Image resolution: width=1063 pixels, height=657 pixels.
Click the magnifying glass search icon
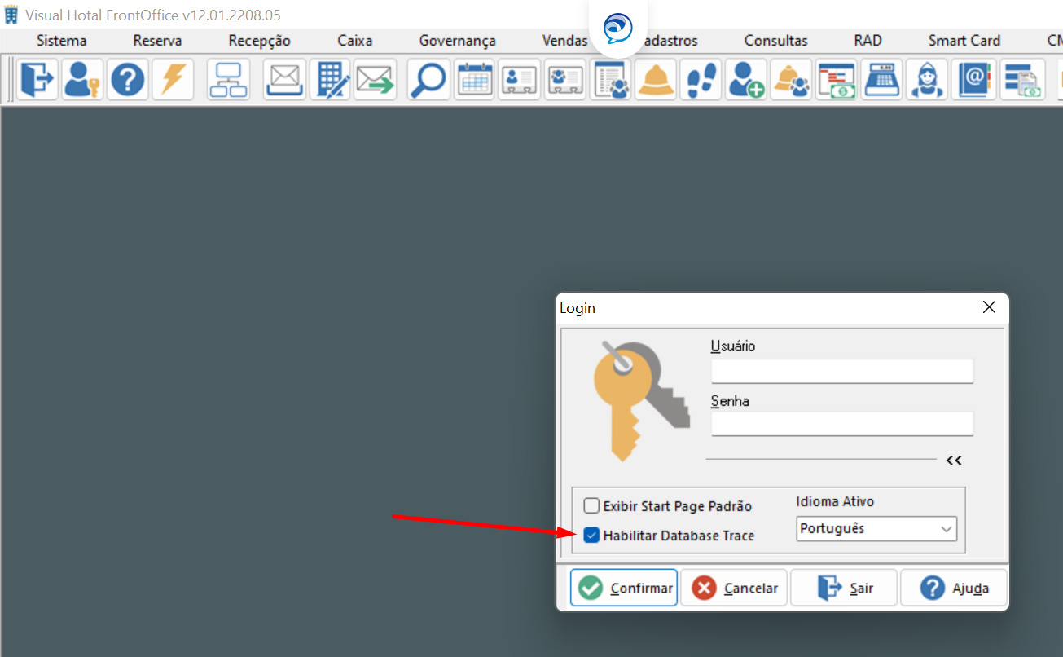pos(428,79)
